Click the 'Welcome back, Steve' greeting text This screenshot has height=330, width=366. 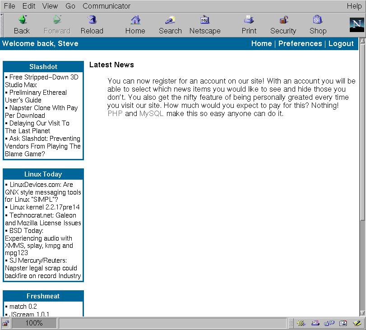(40, 43)
